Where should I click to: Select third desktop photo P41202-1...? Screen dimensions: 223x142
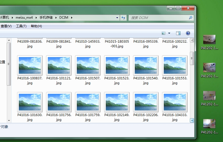pyautogui.click(x=209, y=98)
